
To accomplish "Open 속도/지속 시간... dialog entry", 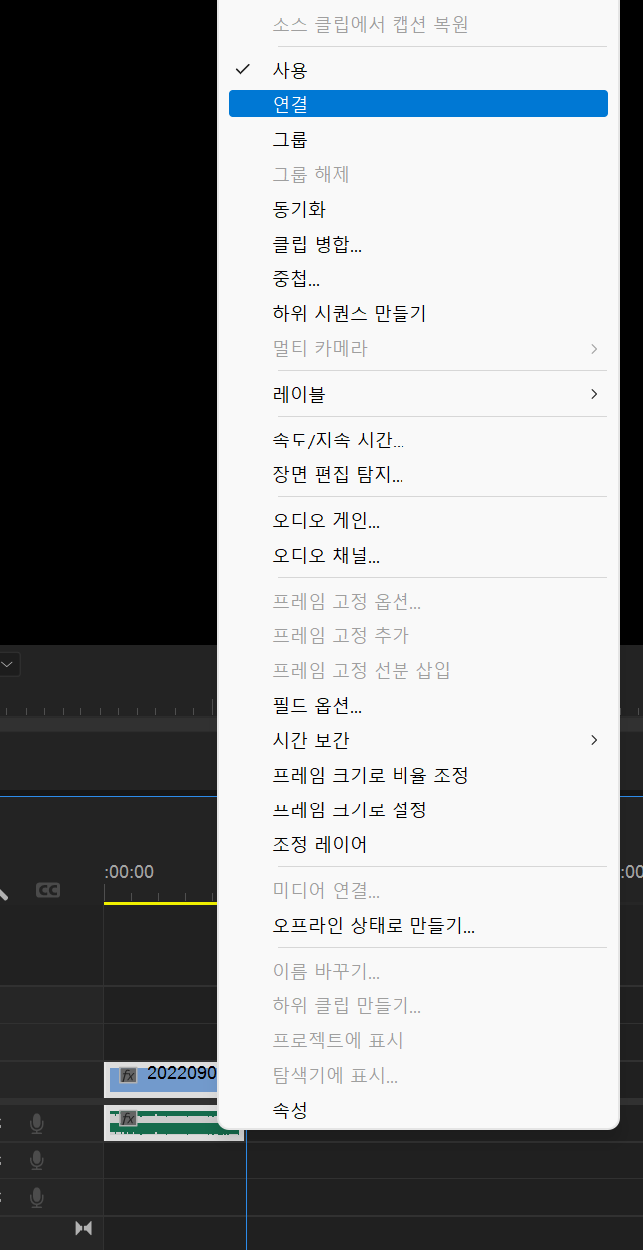I will pyautogui.click(x=417, y=441).
